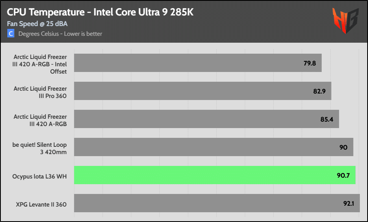Click the XPG Levante II 360 bar
368x222 pixels.
[x=217, y=203]
